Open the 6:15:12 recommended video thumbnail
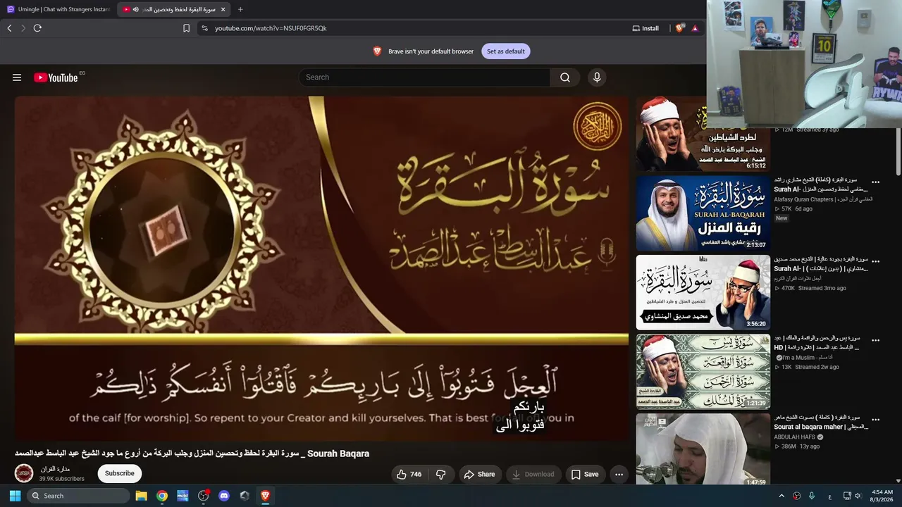 (x=703, y=134)
